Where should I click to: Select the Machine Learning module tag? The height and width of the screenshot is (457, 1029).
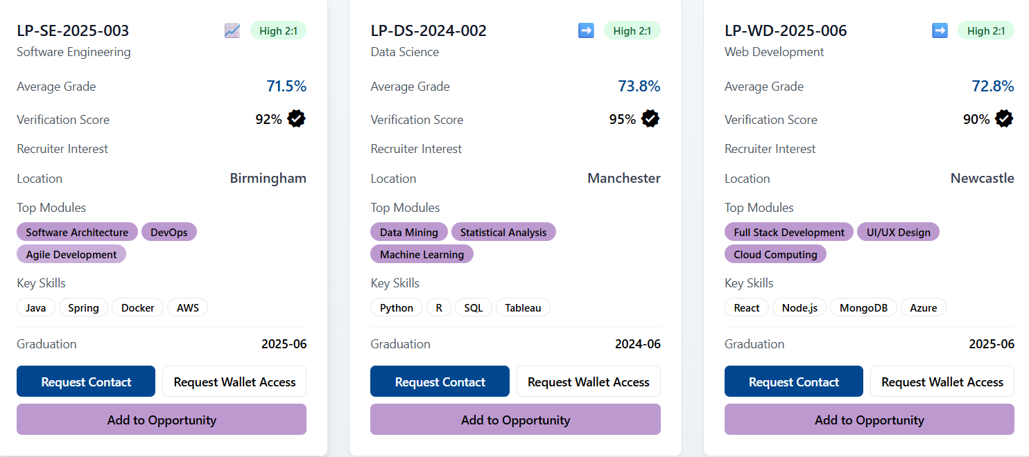pyautogui.click(x=422, y=254)
